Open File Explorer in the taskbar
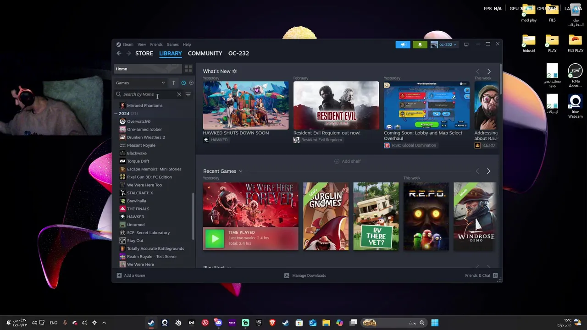The image size is (587, 330). (x=326, y=323)
